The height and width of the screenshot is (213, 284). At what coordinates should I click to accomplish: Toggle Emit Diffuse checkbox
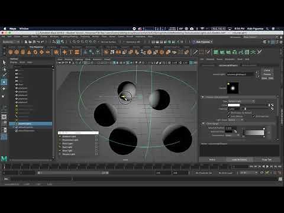tap(229, 117)
